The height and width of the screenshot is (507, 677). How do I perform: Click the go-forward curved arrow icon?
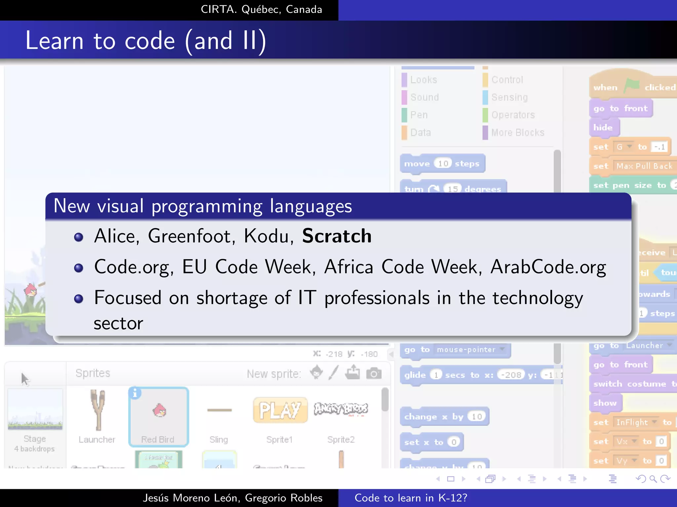(x=665, y=479)
